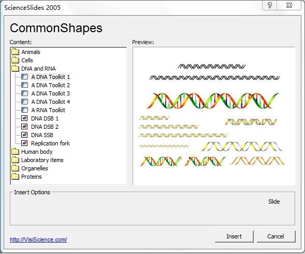Choose the DNA DSB 2 shape icon
305x254 pixels.
[x=24, y=127]
